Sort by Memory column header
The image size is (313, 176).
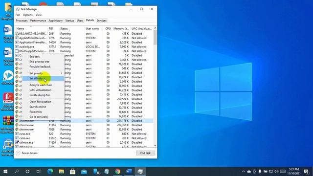[x=121, y=28]
